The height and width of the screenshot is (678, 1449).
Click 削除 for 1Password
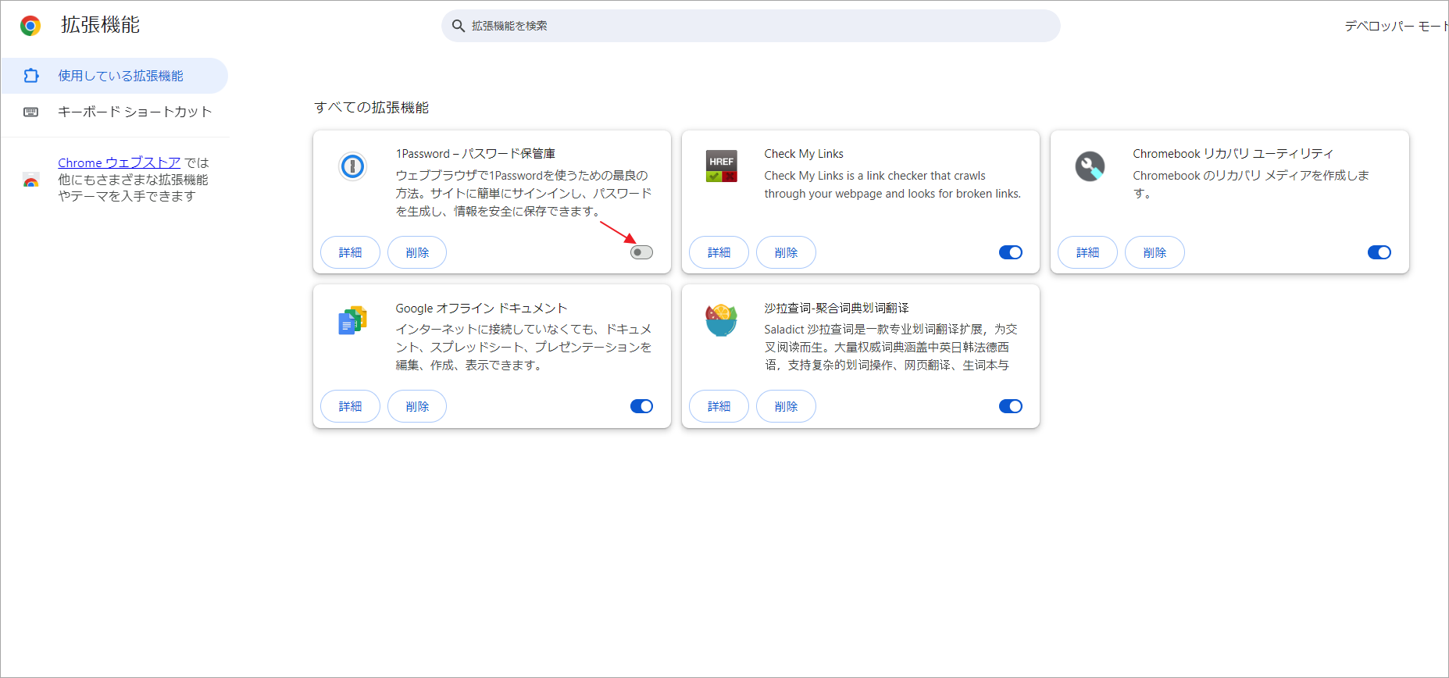click(x=417, y=252)
